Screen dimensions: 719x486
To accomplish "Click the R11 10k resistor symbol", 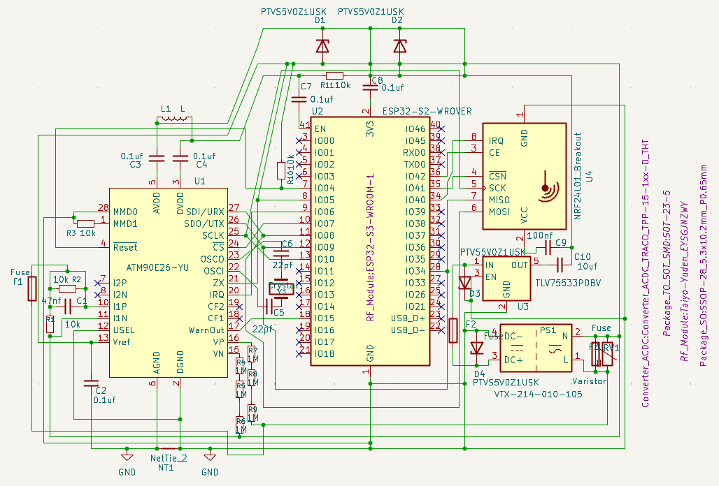I will click(335, 75).
